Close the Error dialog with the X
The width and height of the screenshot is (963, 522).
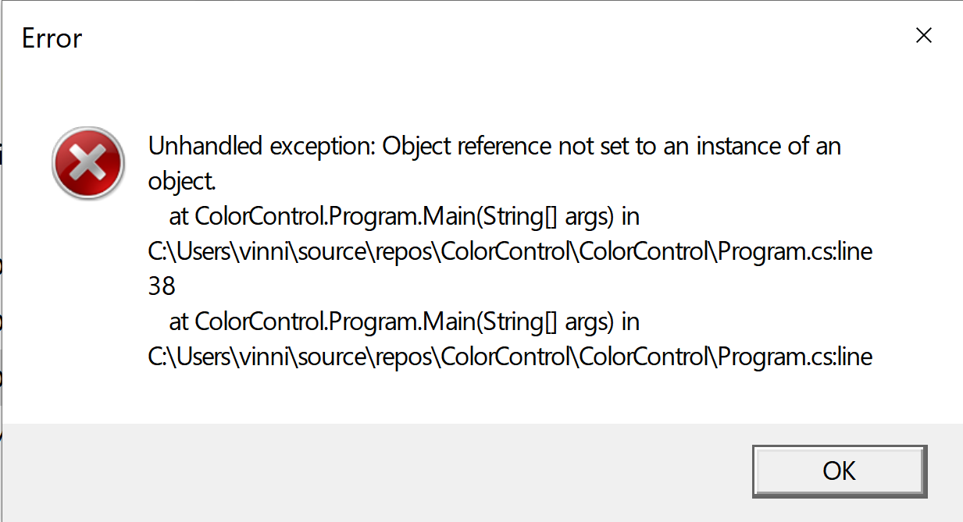coord(924,35)
